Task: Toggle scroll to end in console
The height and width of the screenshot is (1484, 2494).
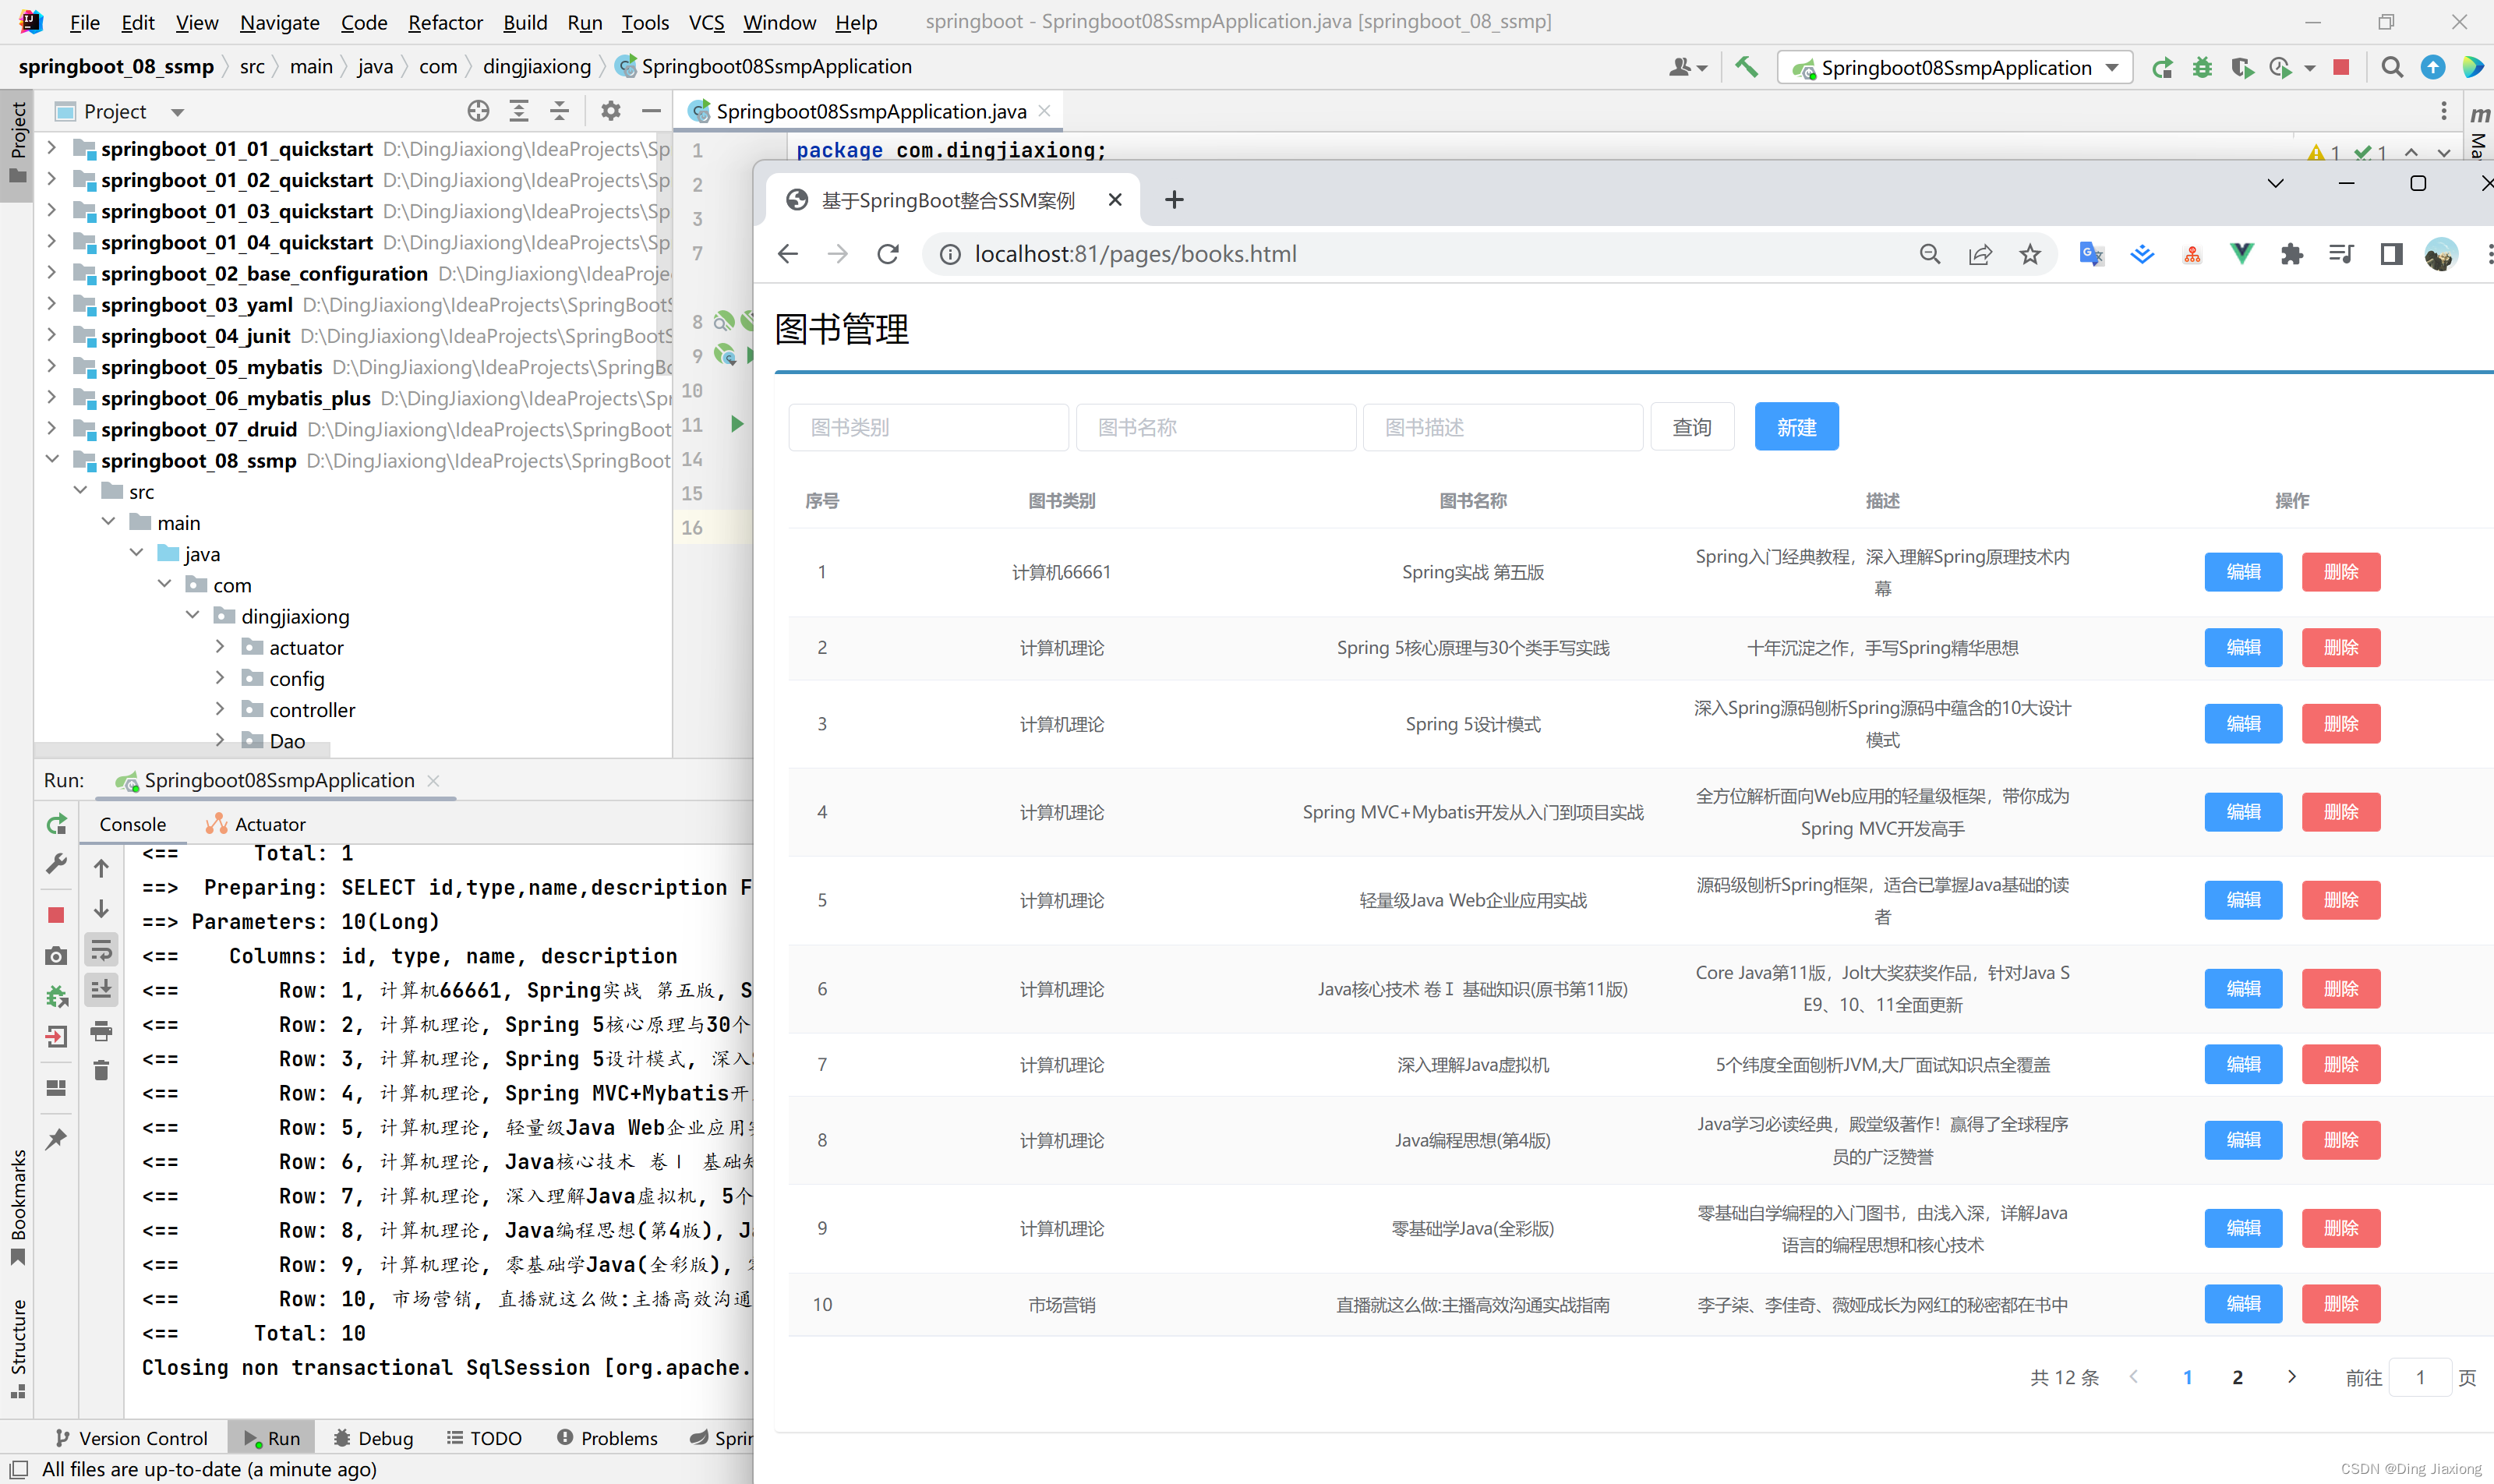Action: (x=101, y=989)
